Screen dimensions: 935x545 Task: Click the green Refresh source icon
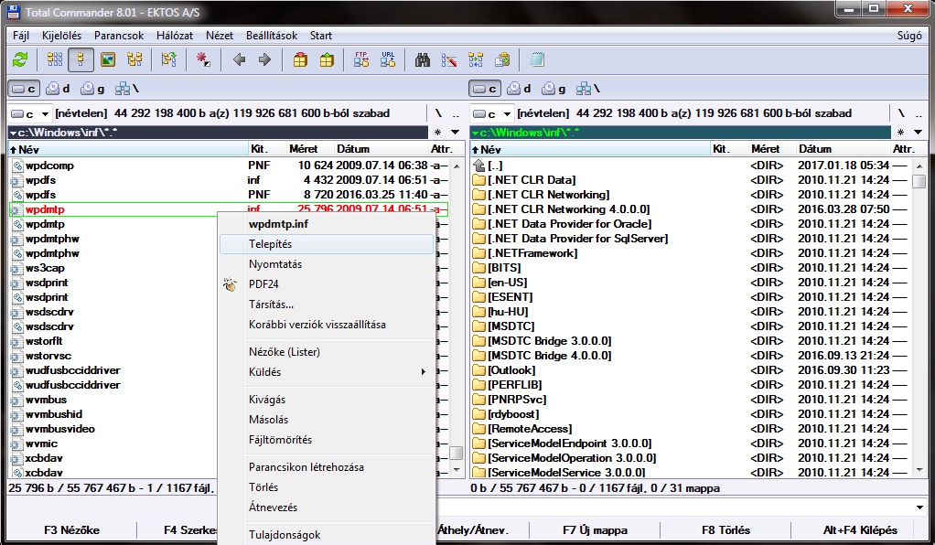pos(20,59)
